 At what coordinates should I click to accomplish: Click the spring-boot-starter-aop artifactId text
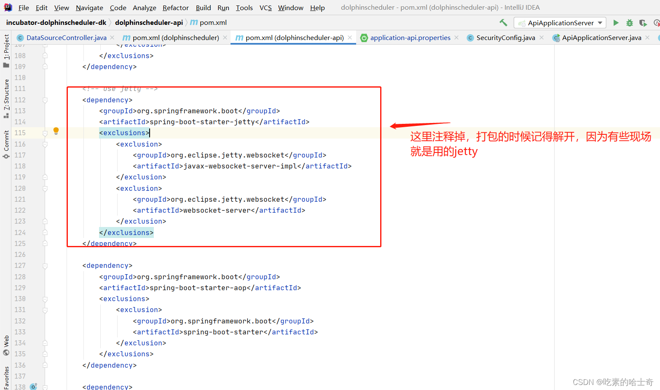click(198, 288)
